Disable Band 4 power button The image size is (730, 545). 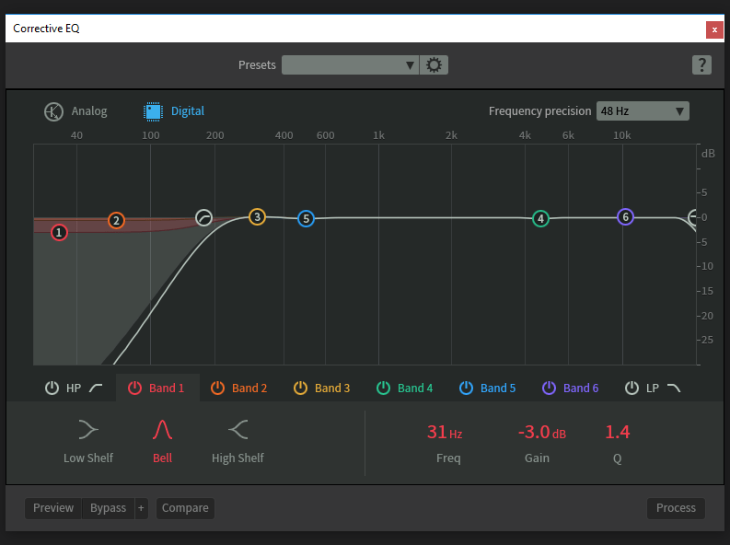click(x=384, y=388)
